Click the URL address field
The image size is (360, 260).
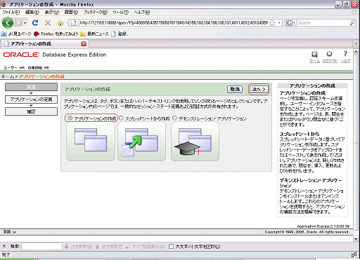(174, 22)
